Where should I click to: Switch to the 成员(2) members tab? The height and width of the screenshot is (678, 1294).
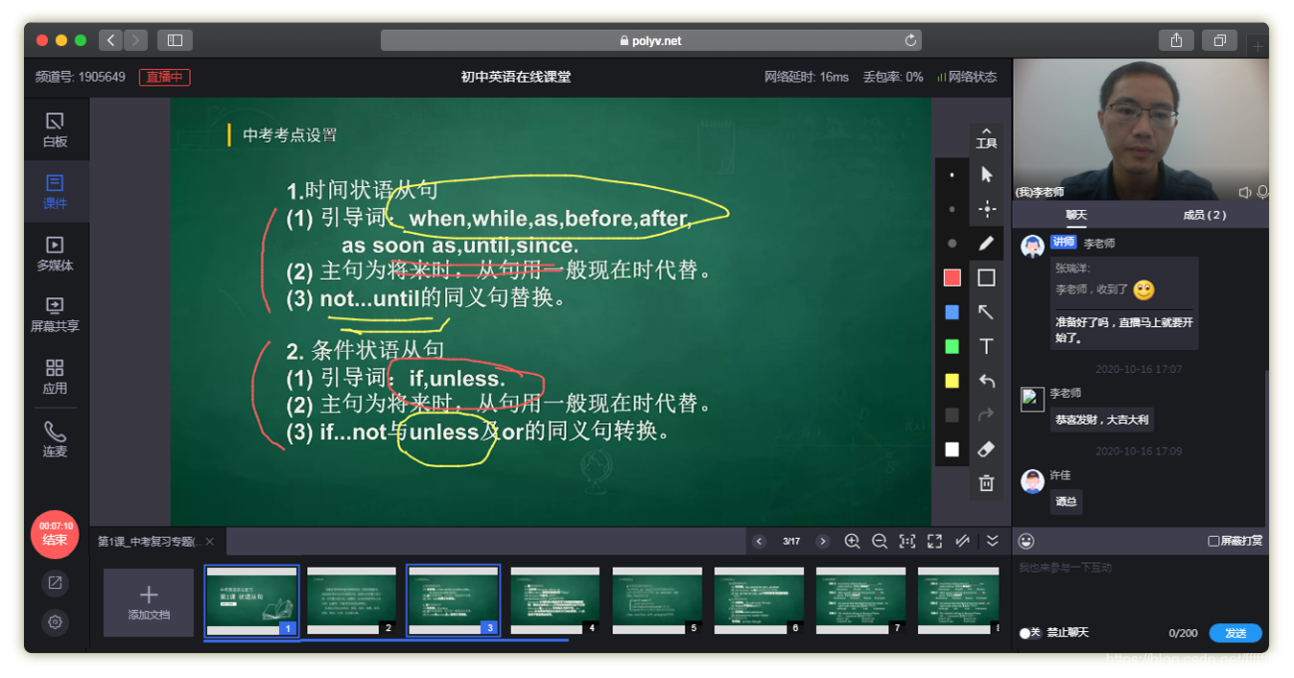[1204, 215]
